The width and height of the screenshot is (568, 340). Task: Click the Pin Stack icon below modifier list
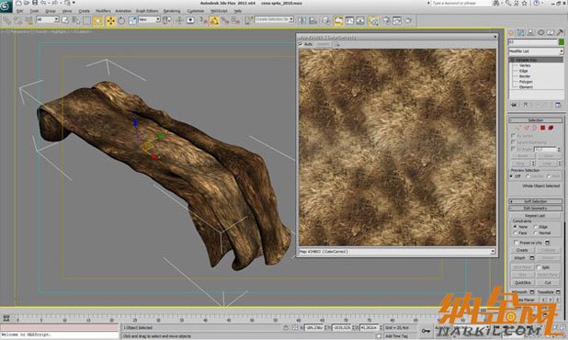[x=514, y=105]
